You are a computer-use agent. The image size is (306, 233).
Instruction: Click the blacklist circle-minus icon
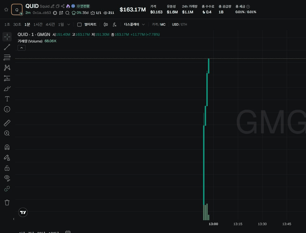click(x=55, y=13)
